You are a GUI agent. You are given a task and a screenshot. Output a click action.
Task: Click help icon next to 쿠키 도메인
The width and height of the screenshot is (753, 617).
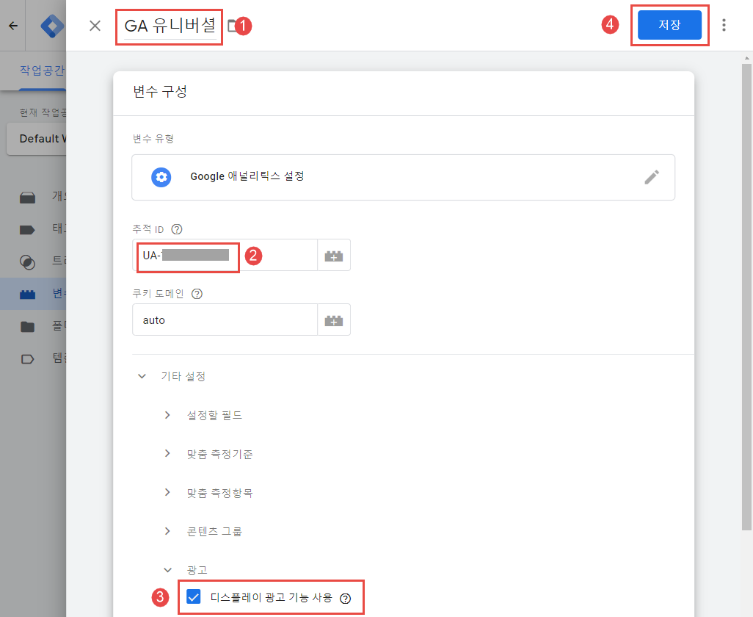click(x=197, y=294)
